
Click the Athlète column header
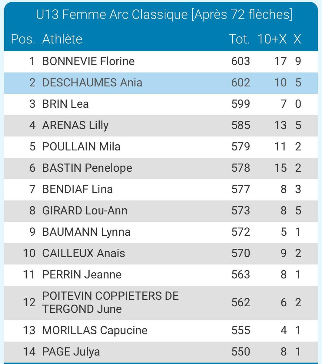click(x=62, y=39)
